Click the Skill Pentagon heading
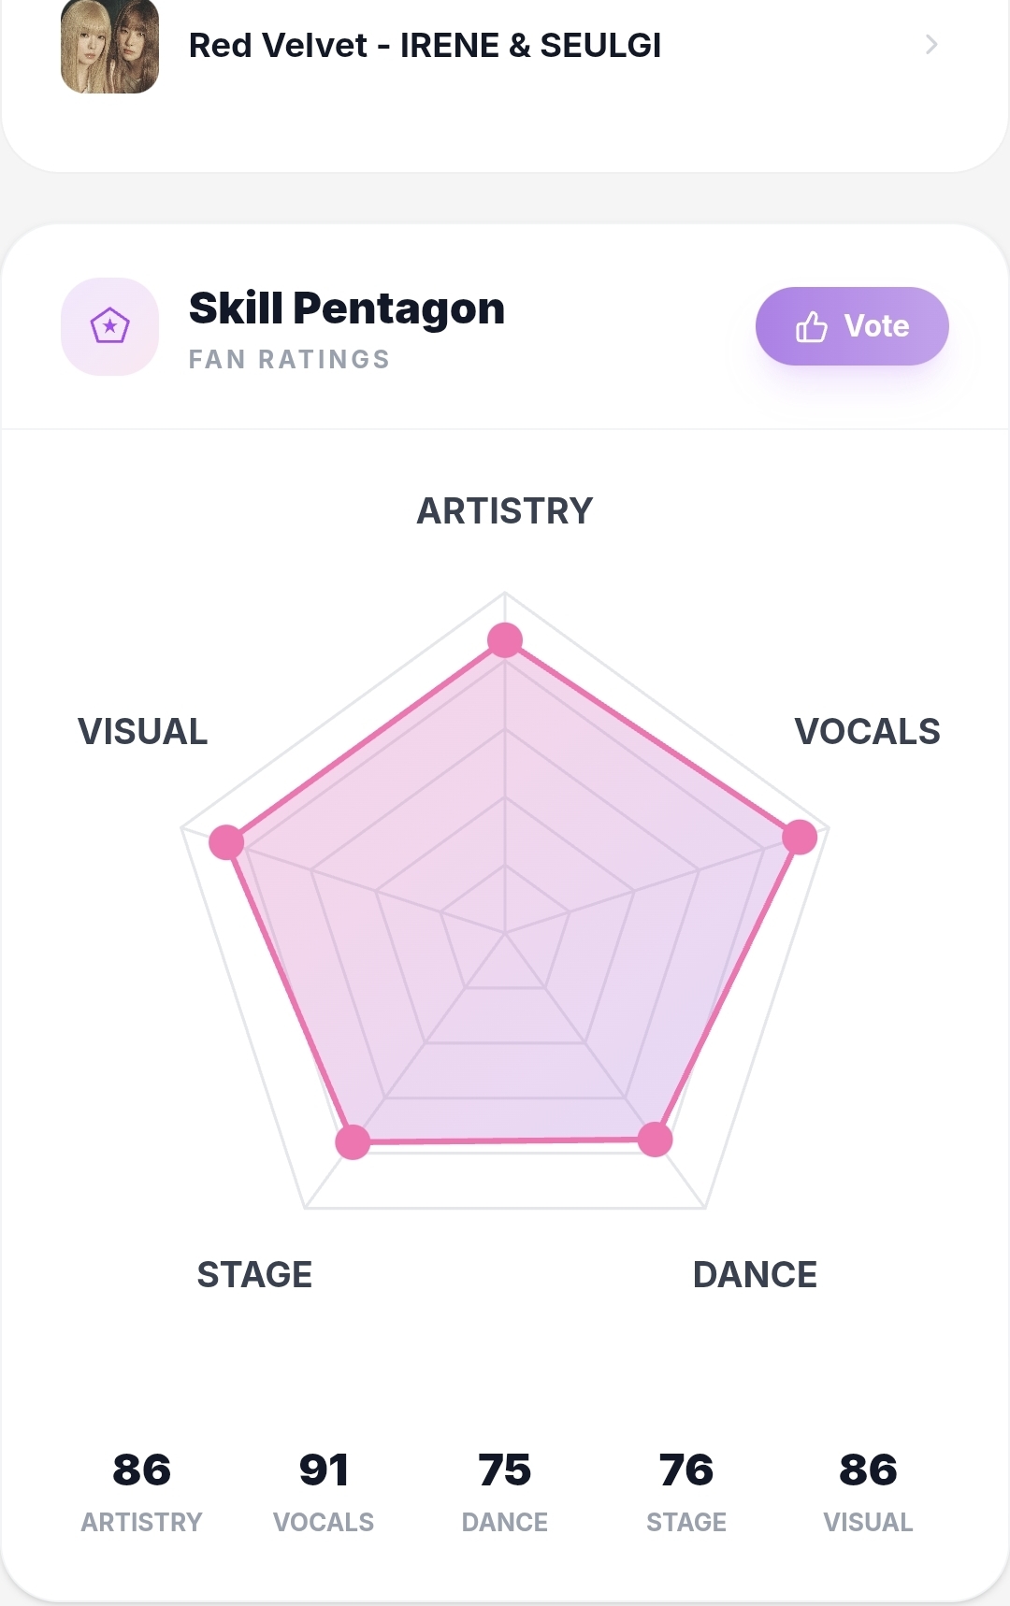This screenshot has height=1606, width=1010. tap(347, 308)
